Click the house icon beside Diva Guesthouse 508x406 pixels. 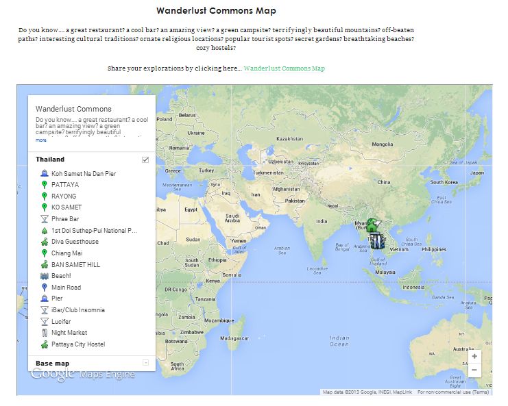pyautogui.click(x=44, y=242)
